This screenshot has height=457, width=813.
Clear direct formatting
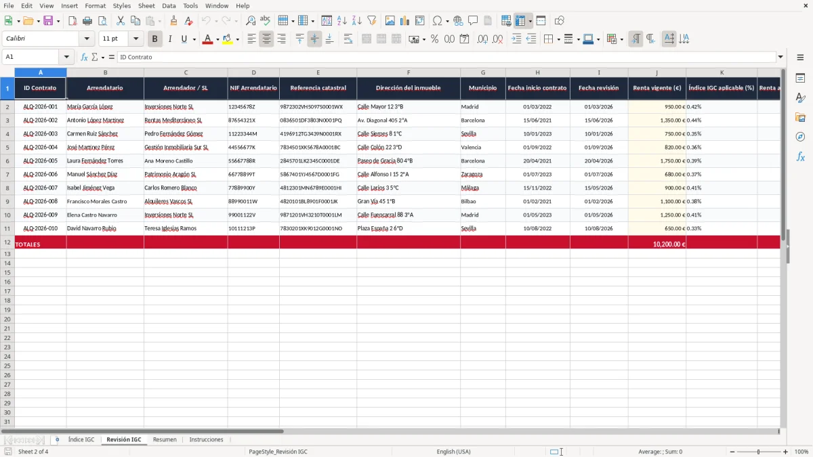(x=188, y=21)
